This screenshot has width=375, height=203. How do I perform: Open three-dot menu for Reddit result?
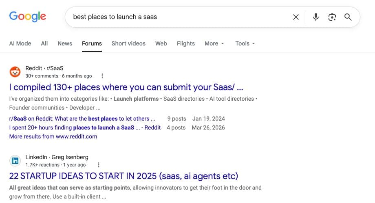click(102, 76)
